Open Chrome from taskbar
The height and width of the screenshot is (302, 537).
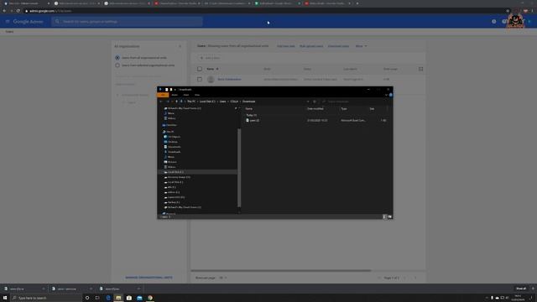pos(150,298)
